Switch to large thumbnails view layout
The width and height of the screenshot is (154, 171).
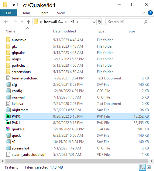point(149,167)
